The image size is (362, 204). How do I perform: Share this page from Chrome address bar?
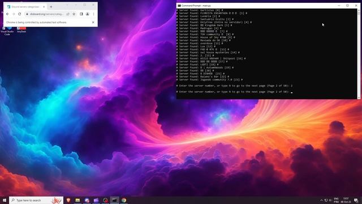pos(68,14)
